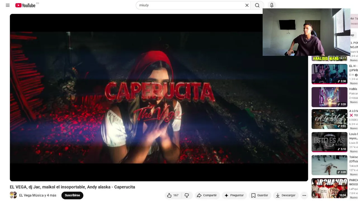The height and width of the screenshot is (201, 358).
Task: Subscribe using the Suscribirse button
Action: (72, 195)
